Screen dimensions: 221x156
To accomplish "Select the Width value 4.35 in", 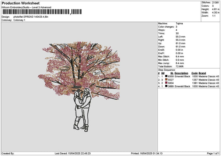I will click(x=215, y=13).
